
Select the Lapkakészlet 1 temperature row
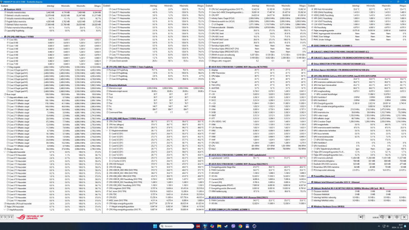tap(256, 158)
